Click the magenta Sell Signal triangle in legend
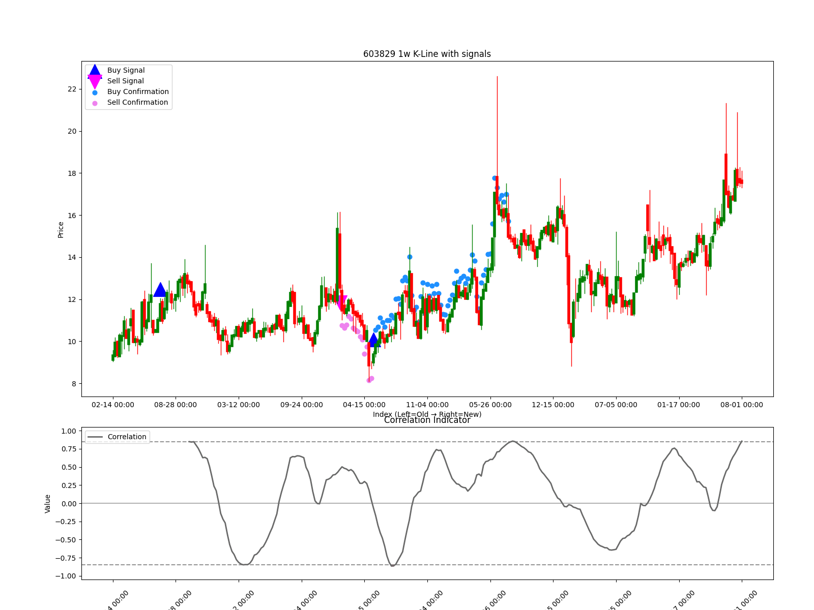 (95, 81)
